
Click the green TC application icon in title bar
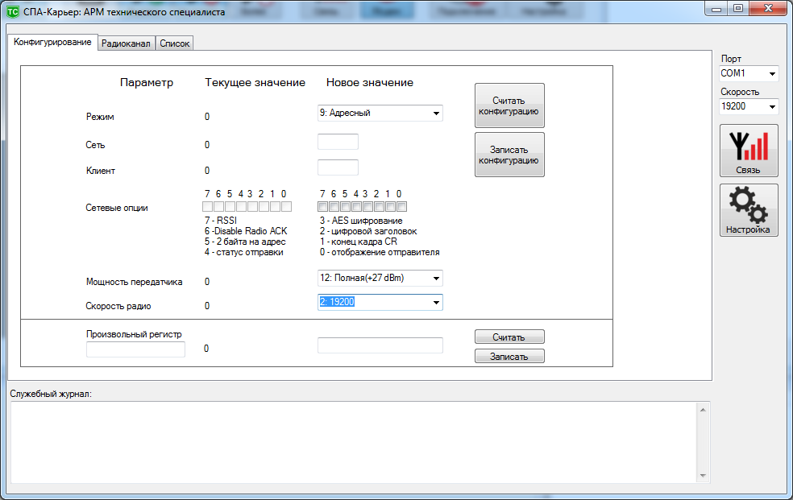click(x=13, y=11)
